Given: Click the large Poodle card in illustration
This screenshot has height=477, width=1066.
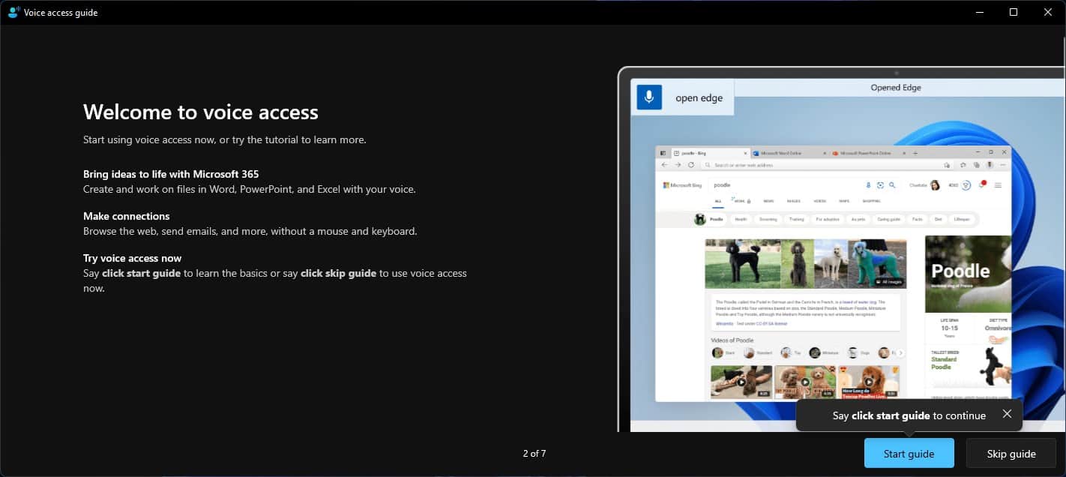Looking at the screenshot, I should pos(968,274).
